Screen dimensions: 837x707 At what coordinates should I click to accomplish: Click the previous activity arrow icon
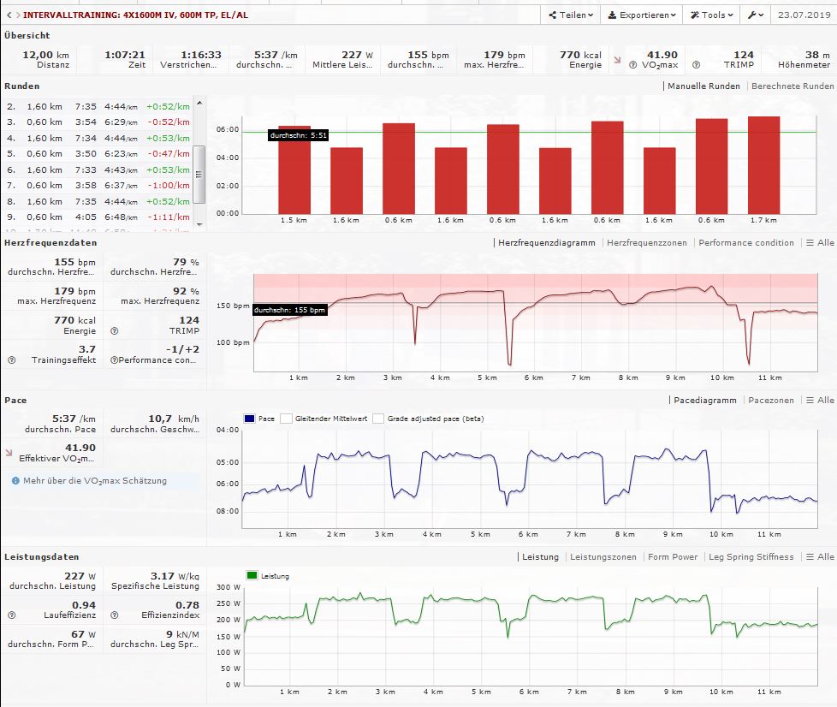pyautogui.click(x=8, y=15)
